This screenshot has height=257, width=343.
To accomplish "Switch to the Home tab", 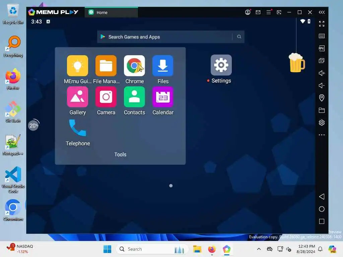I will [111, 12].
